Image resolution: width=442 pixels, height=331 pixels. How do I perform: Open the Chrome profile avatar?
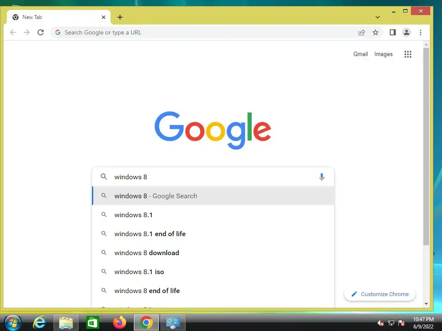(x=407, y=32)
